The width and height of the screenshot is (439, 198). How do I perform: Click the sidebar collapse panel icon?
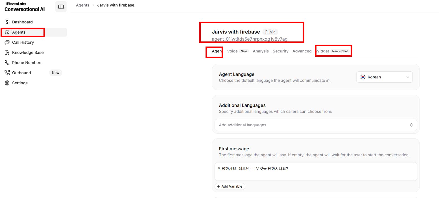click(61, 7)
